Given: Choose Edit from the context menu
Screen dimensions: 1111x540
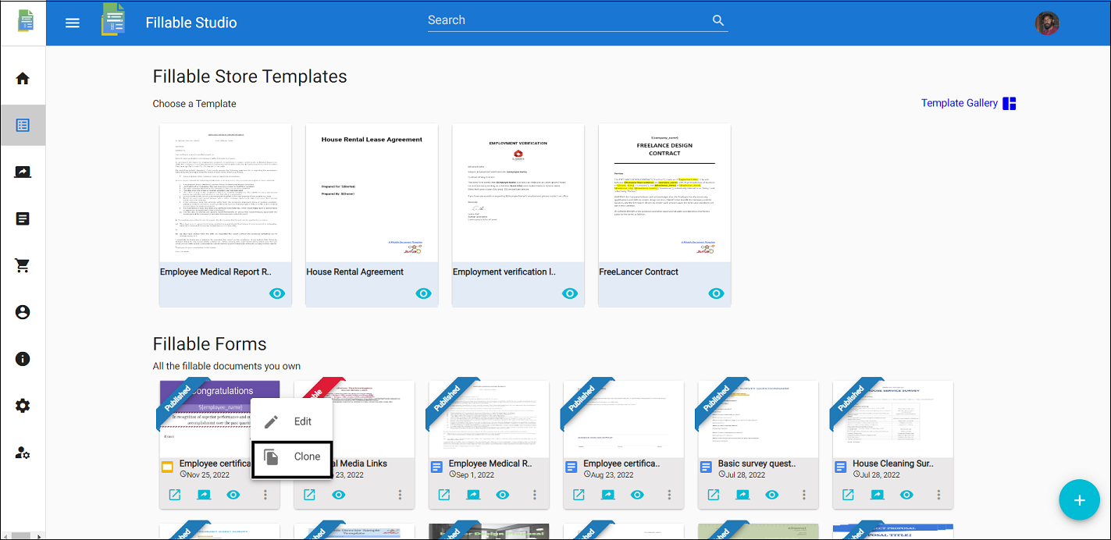Looking at the screenshot, I should tap(292, 421).
